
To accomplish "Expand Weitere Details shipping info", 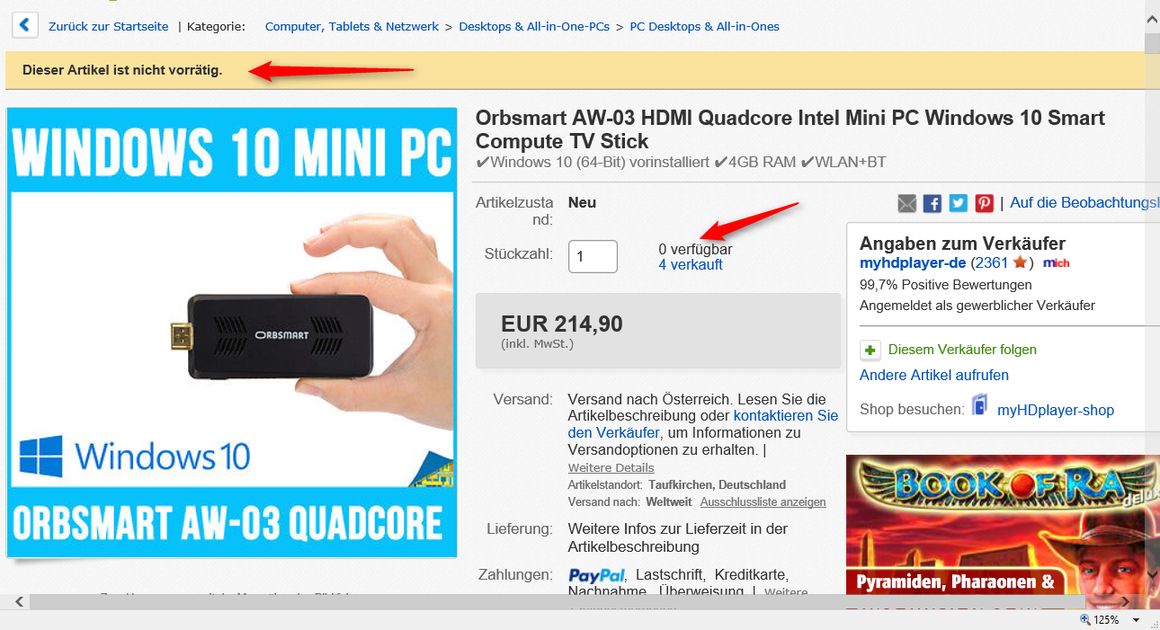I will [611, 467].
